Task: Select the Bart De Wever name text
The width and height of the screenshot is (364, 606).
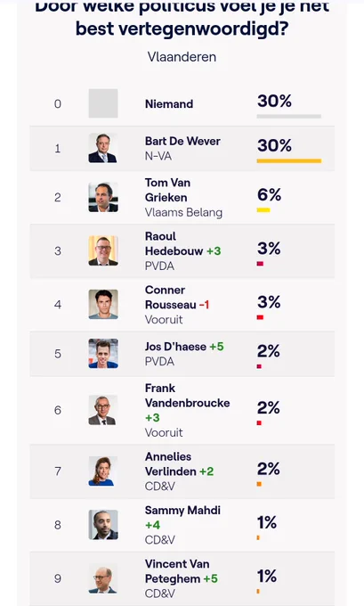Action: coord(182,141)
